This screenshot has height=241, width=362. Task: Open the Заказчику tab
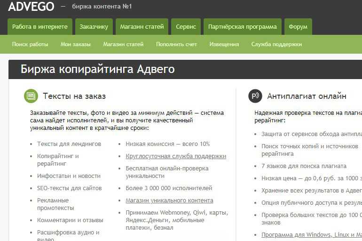(94, 26)
